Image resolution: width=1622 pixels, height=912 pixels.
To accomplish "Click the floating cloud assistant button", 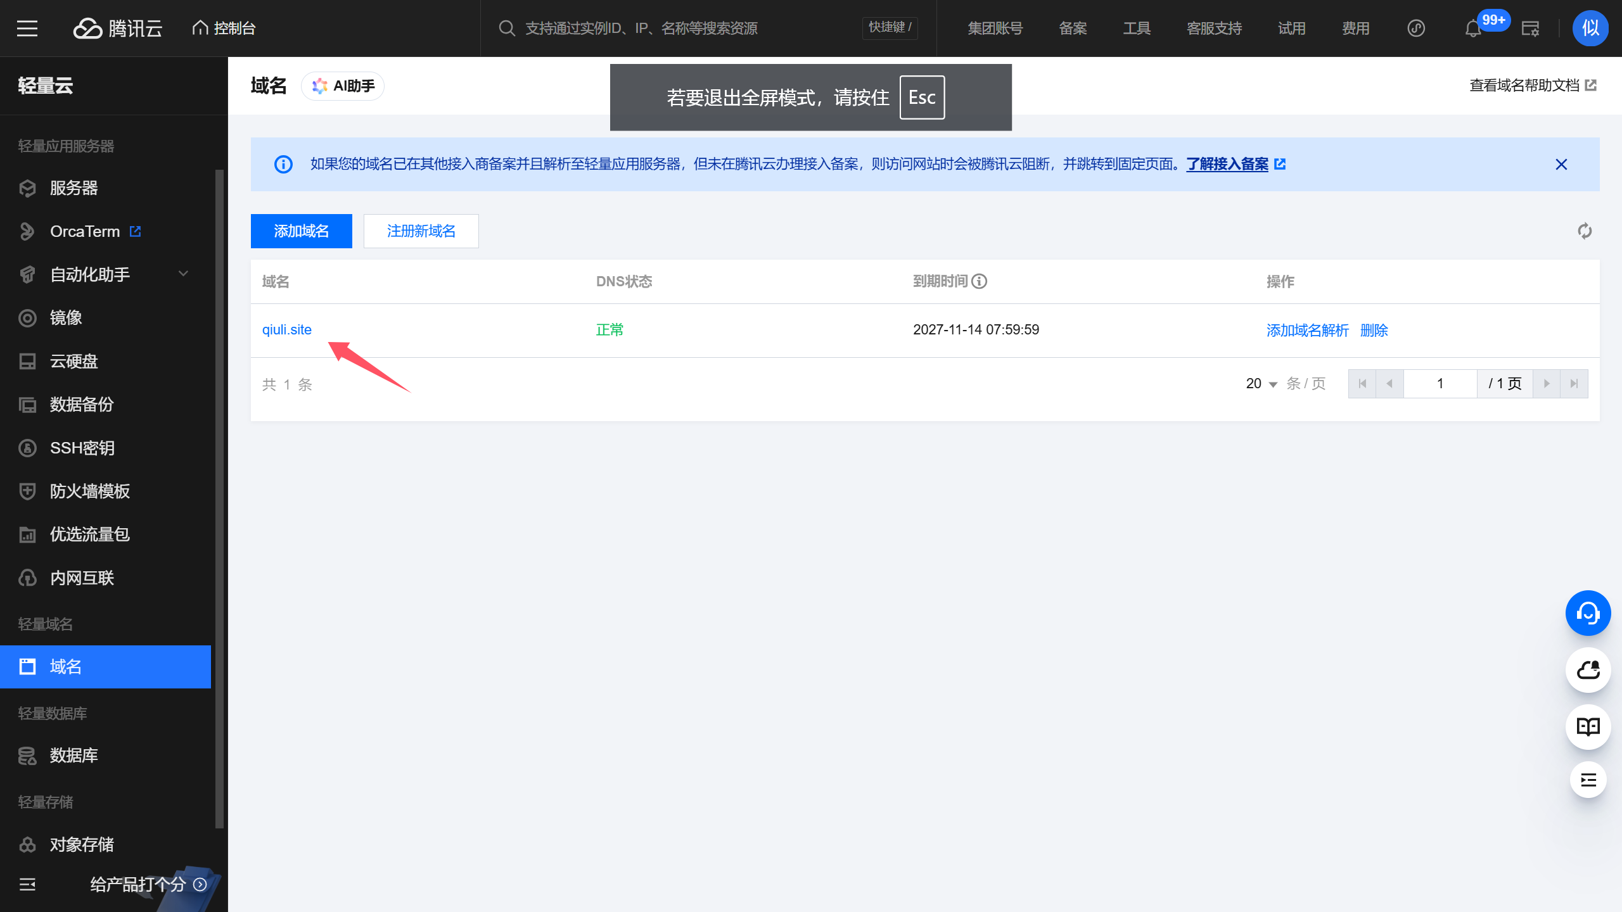I will 1588,670.
